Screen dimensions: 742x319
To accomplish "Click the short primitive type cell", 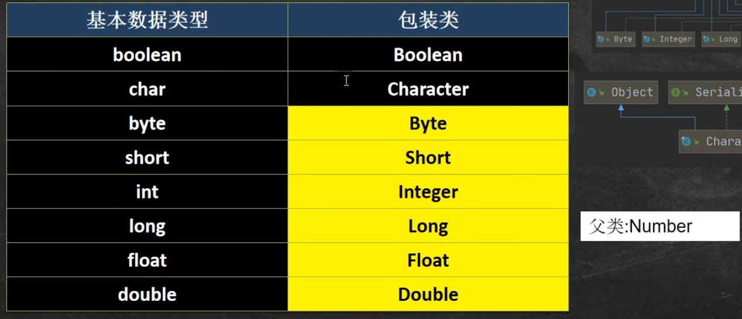I will pyautogui.click(x=147, y=157).
